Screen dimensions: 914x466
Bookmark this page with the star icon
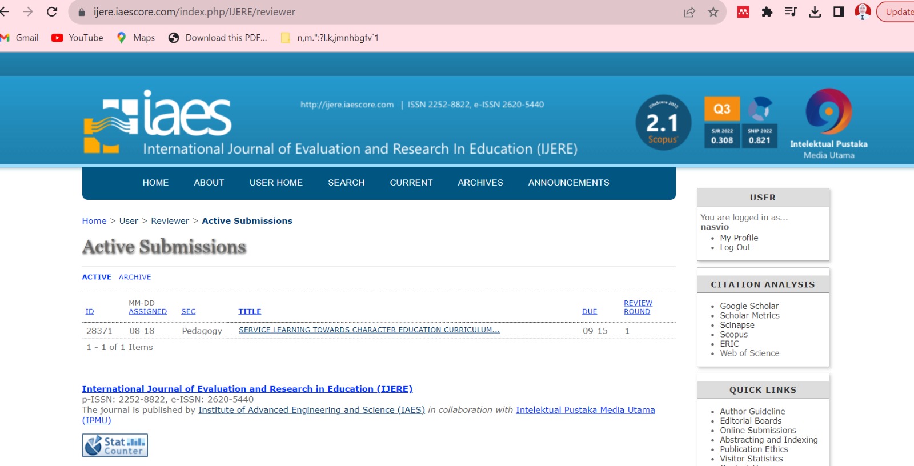pos(713,12)
